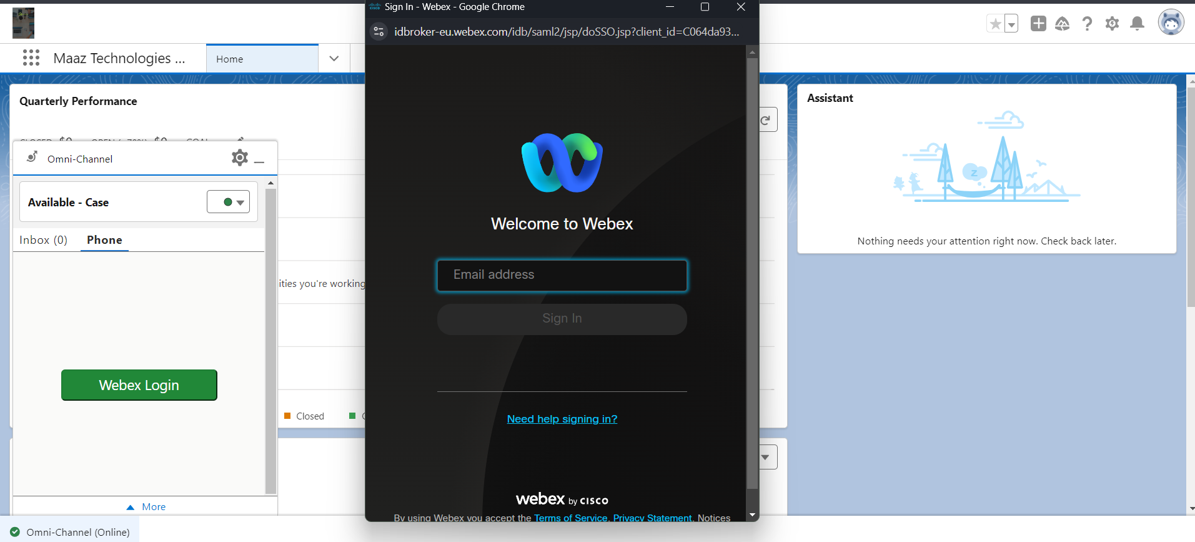Open the Available - Case status dropdown

point(229,202)
